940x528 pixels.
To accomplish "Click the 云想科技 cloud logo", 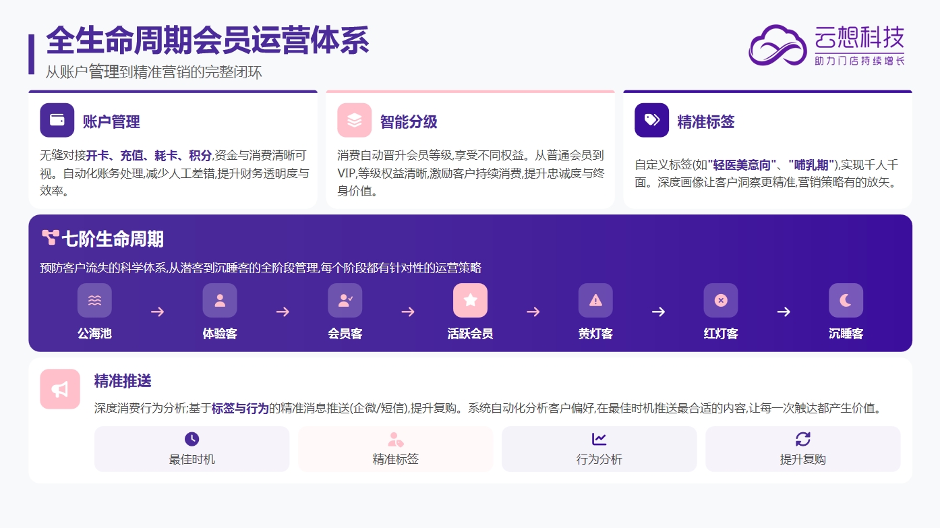I will (777, 45).
